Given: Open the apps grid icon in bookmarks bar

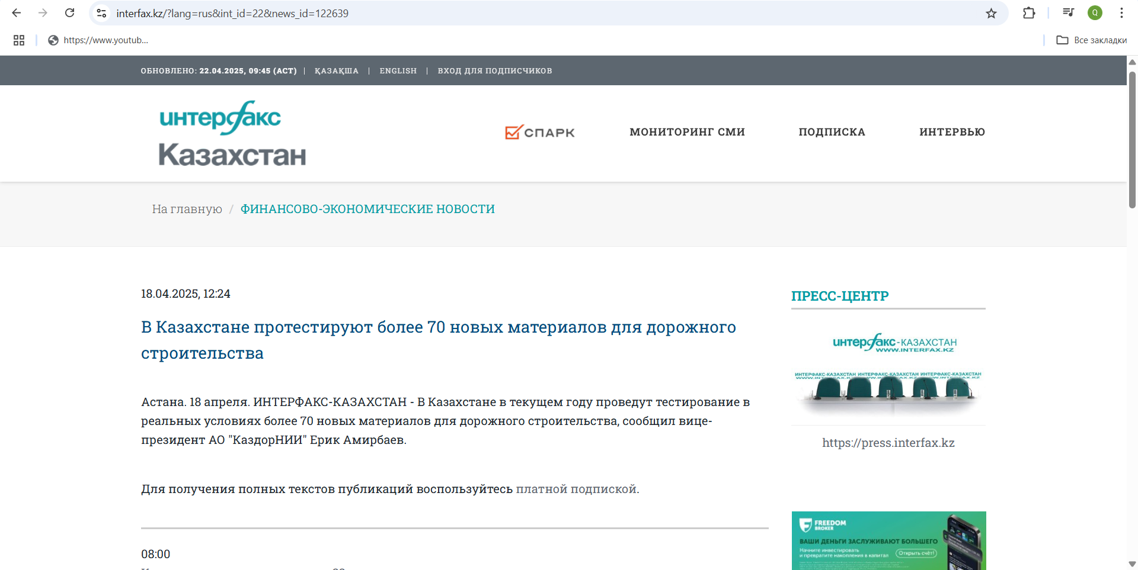Looking at the screenshot, I should coord(19,40).
